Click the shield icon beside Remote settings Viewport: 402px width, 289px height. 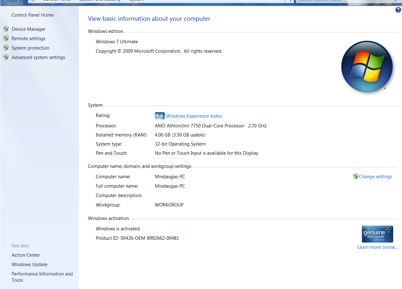click(6, 38)
